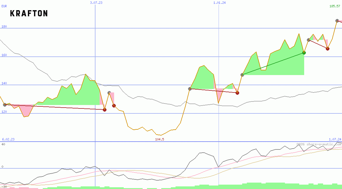Click the EUR currency label
The image size is (342, 189).
4,6
